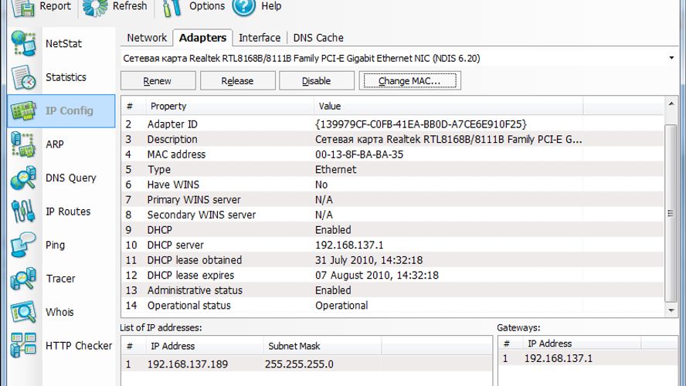Viewport: 686px width, 386px height.
Task: Click IP Address header in addresses list
Action: (204, 346)
